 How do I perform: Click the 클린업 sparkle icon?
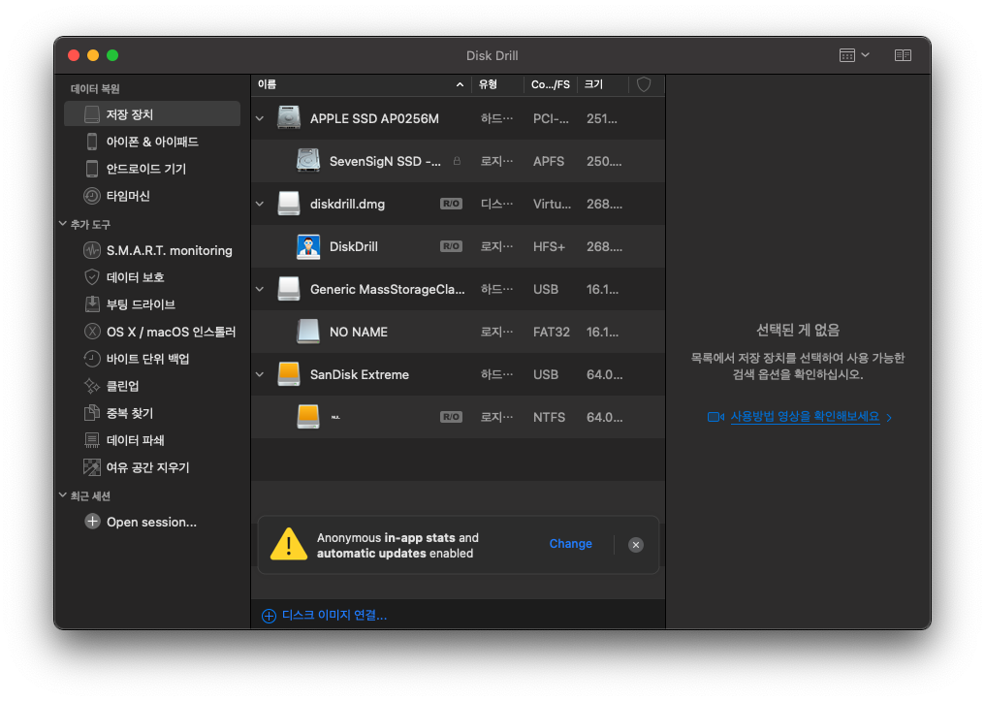[x=92, y=386]
